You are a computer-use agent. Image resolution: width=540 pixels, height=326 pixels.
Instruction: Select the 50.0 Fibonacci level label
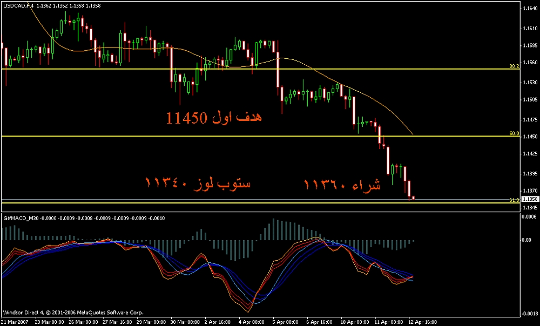514,133
